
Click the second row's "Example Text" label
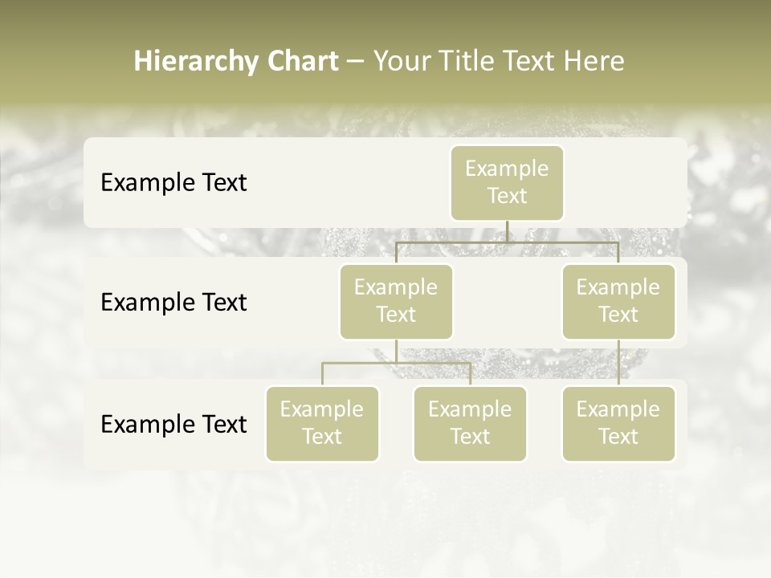click(x=173, y=303)
